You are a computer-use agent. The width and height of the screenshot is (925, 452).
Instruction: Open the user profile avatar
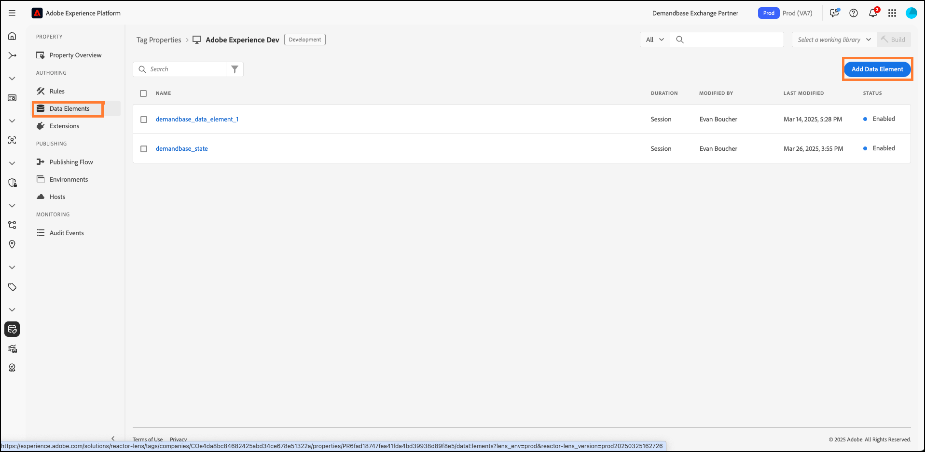click(911, 13)
